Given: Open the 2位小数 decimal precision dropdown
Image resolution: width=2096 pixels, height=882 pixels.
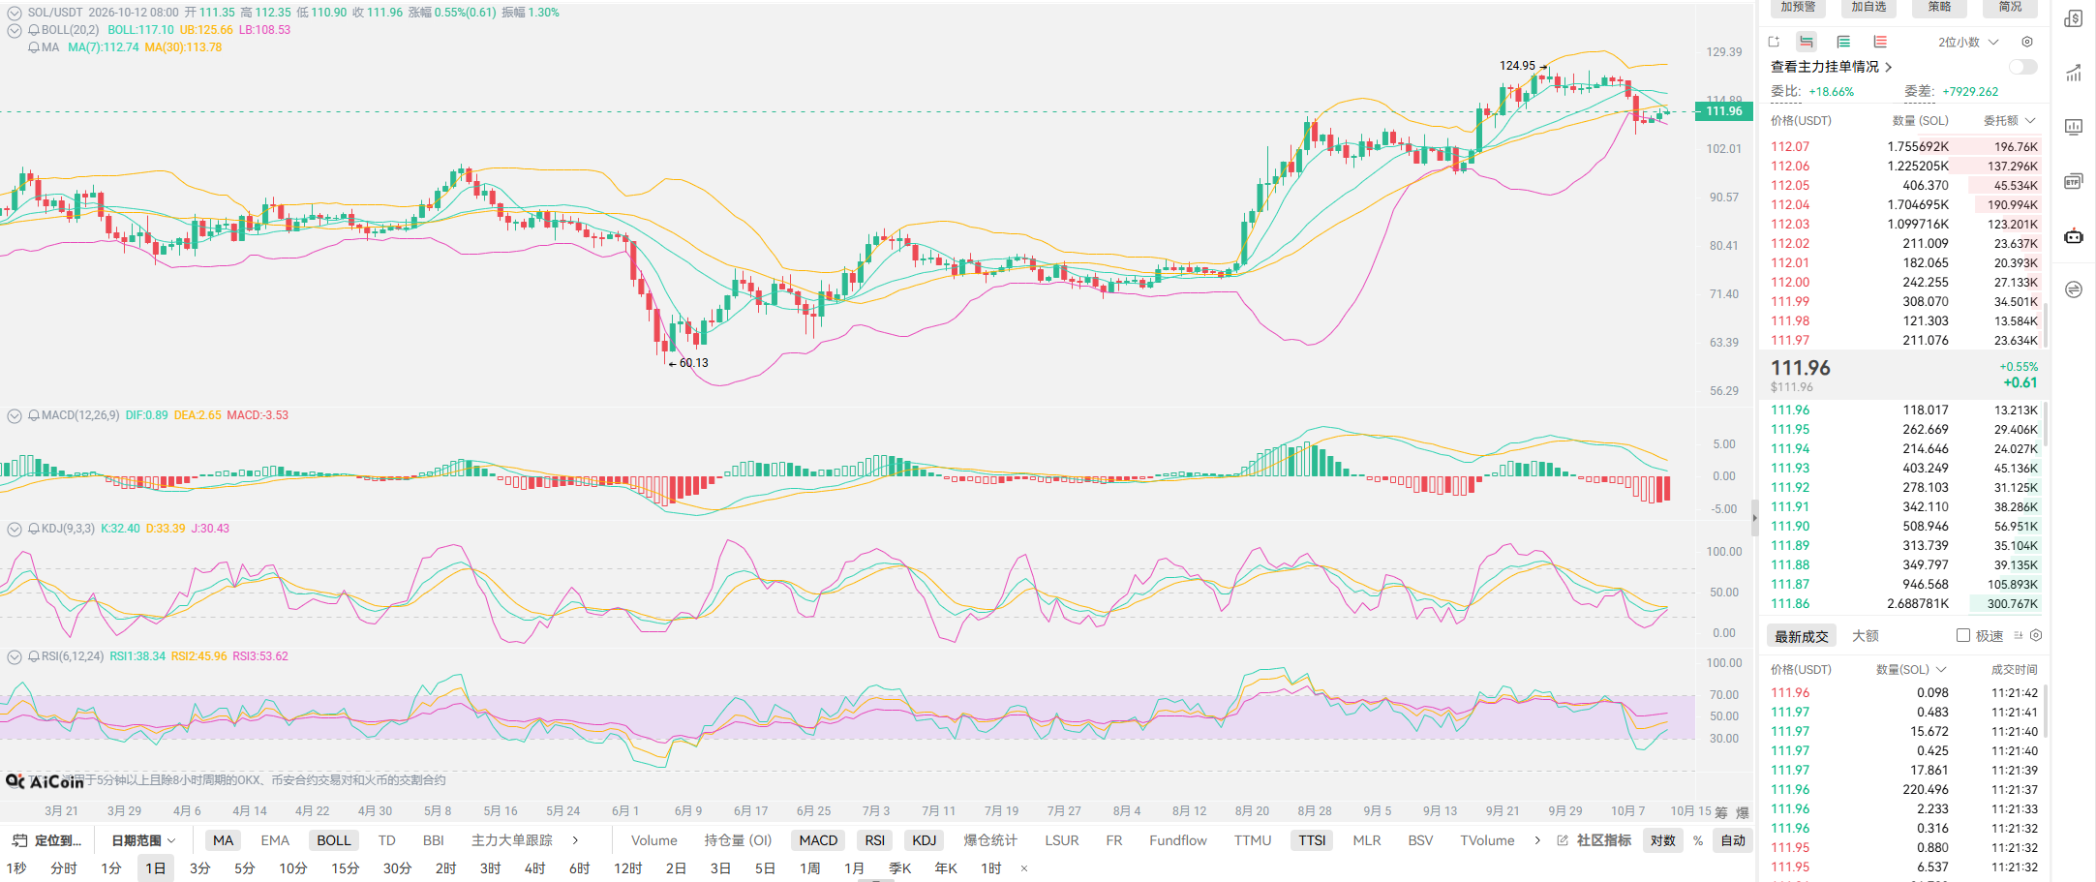Looking at the screenshot, I should 1968,42.
